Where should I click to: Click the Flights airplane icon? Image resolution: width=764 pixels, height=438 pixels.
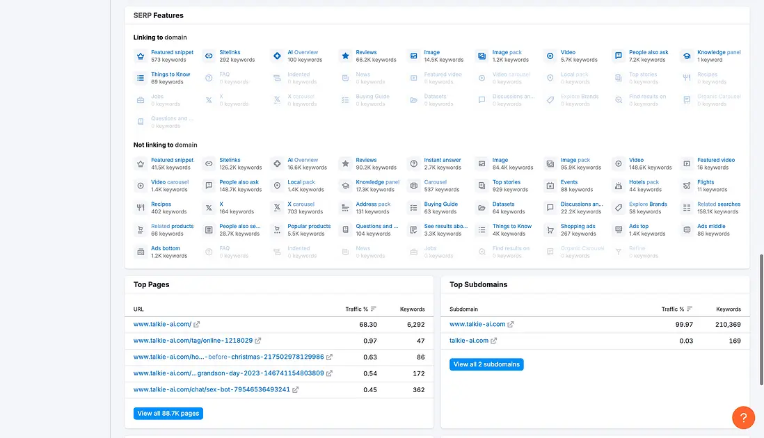pyautogui.click(x=687, y=186)
